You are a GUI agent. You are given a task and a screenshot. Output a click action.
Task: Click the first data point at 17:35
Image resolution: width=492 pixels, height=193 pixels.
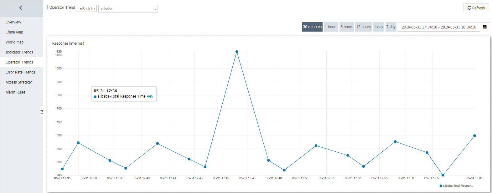(62, 169)
